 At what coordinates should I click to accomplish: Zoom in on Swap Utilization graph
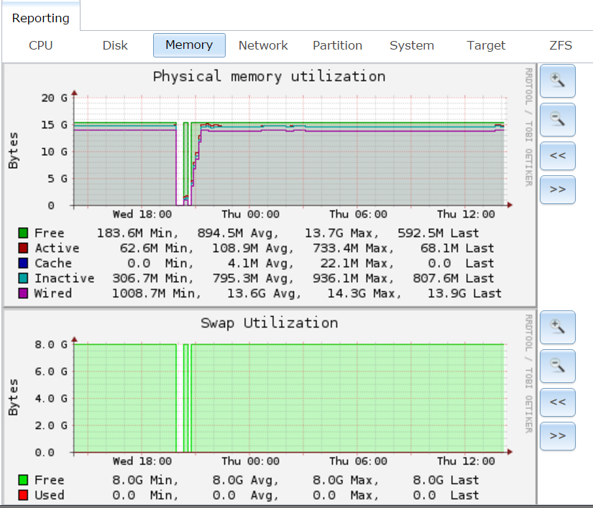pyautogui.click(x=558, y=328)
